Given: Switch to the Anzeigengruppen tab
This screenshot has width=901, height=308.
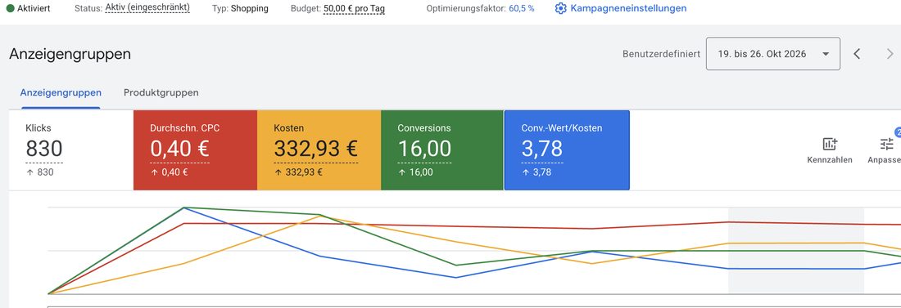Looking at the screenshot, I should [x=61, y=92].
